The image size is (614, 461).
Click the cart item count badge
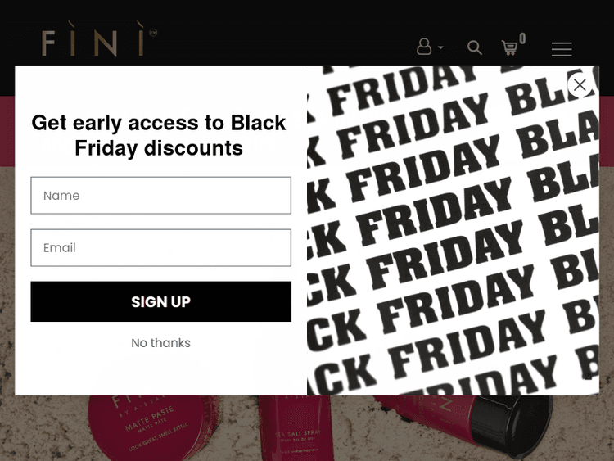click(522, 38)
